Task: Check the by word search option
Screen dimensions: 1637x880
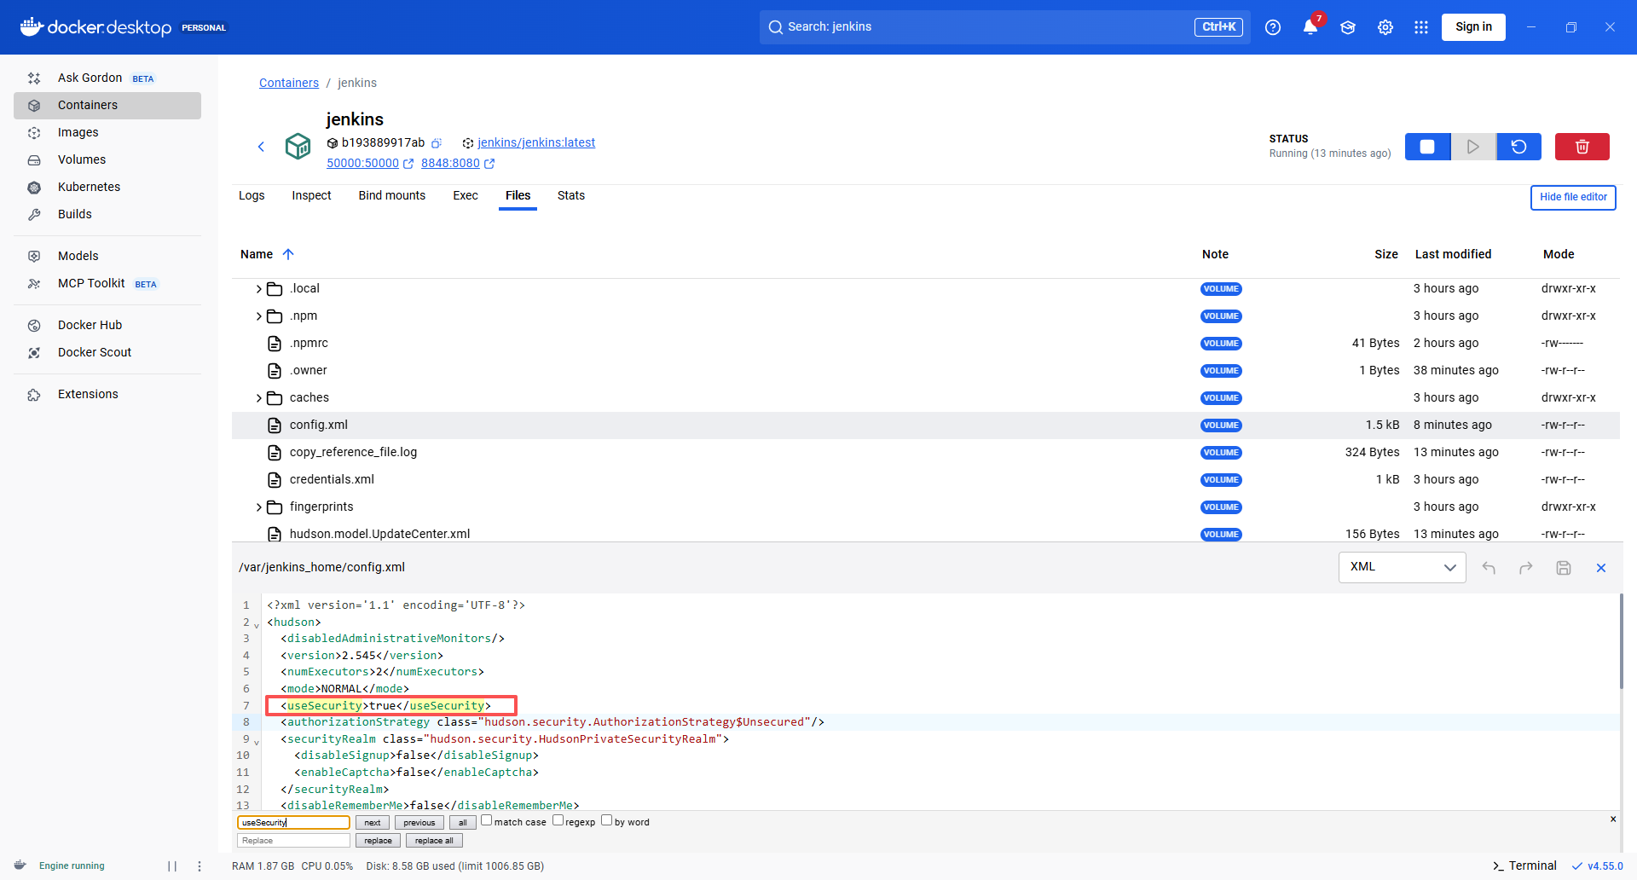Action: [606, 819]
